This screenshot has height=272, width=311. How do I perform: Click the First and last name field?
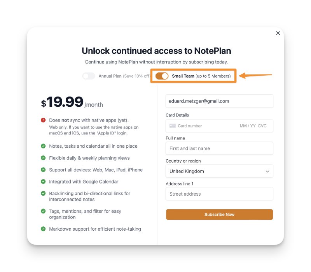point(219,148)
